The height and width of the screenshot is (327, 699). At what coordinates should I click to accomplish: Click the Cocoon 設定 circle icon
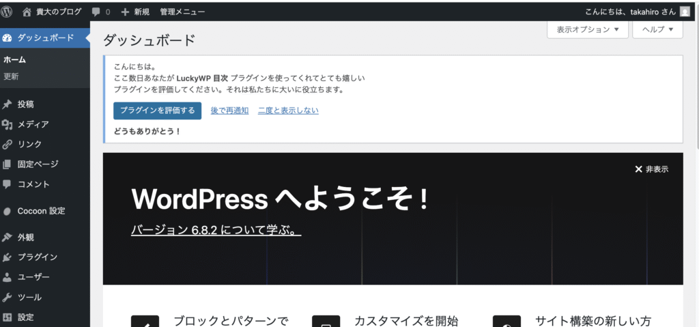coord(7,212)
